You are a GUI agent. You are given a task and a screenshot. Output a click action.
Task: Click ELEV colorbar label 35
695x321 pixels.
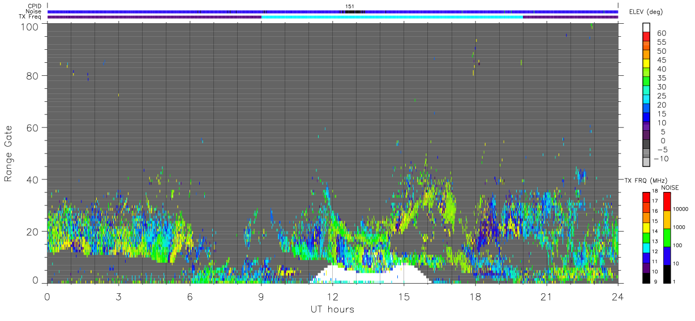pyautogui.click(x=661, y=78)
